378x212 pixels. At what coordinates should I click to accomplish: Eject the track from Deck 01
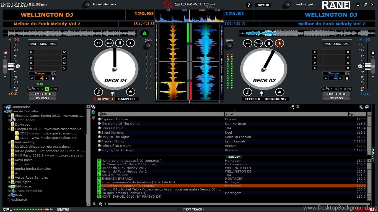pos(131,92)
